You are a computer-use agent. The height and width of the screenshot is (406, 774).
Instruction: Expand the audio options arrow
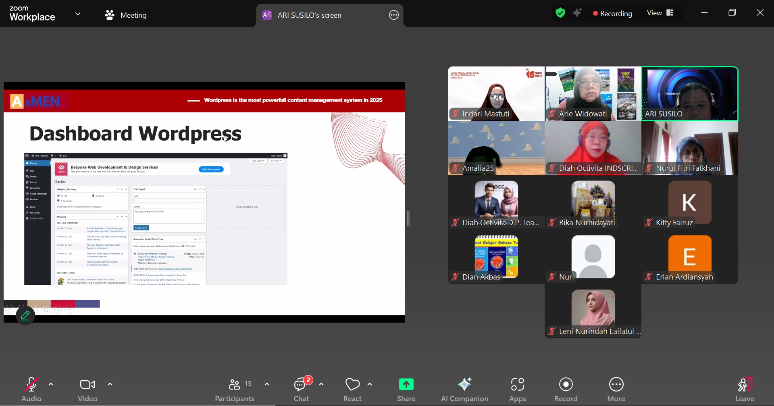click(x=51, y=384)
